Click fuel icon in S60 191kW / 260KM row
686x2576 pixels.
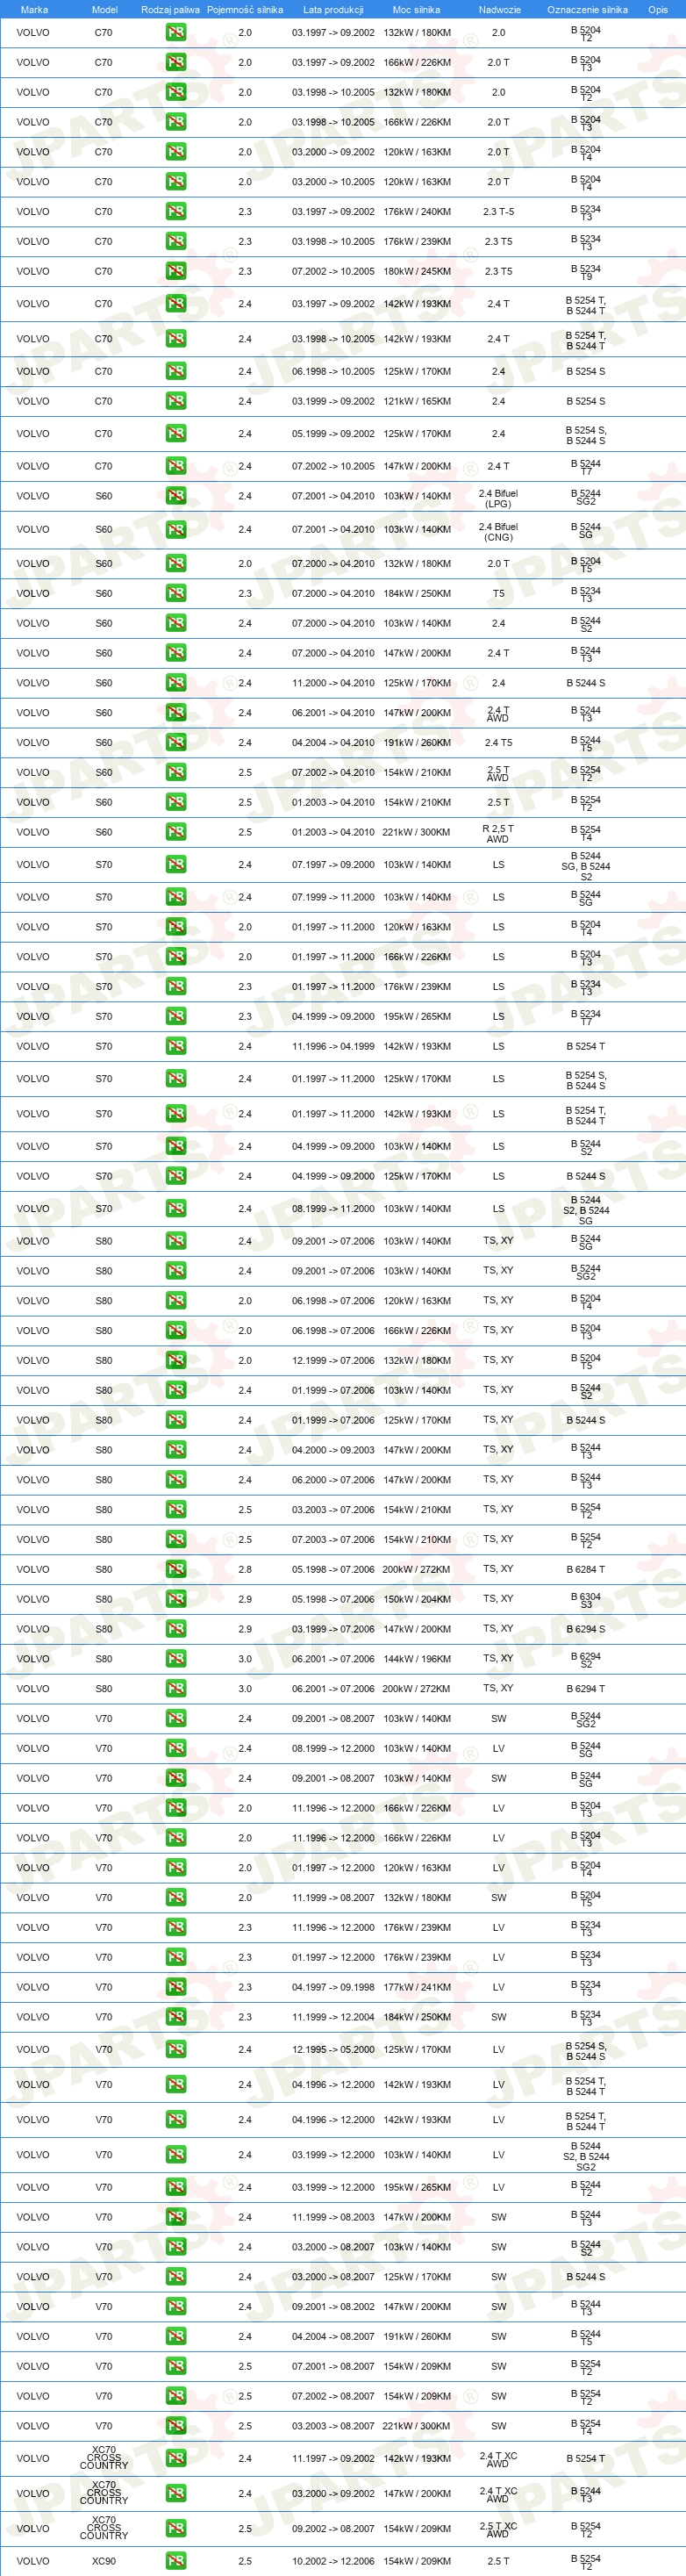pyautogui.click(x=176, y=743)
